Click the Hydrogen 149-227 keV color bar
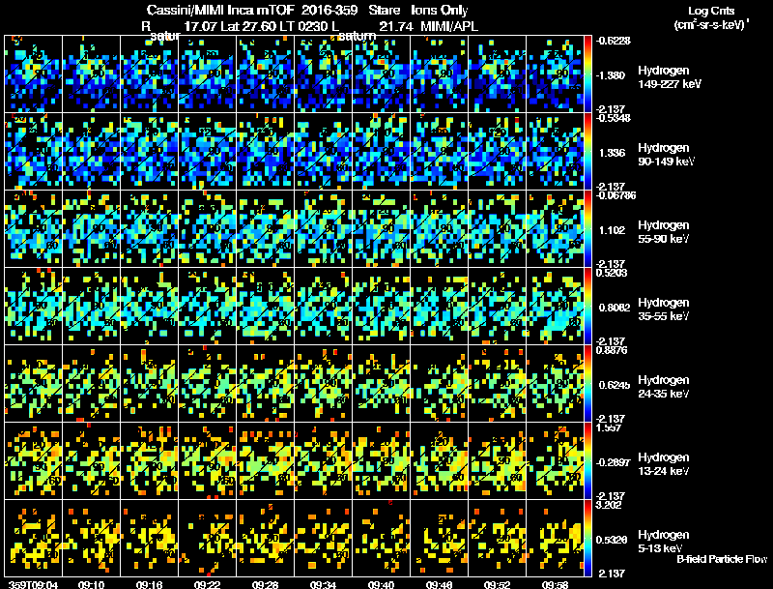 (x=587, y=74)
